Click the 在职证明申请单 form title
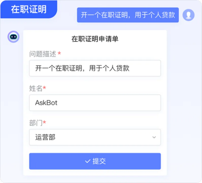 point(95,39)
